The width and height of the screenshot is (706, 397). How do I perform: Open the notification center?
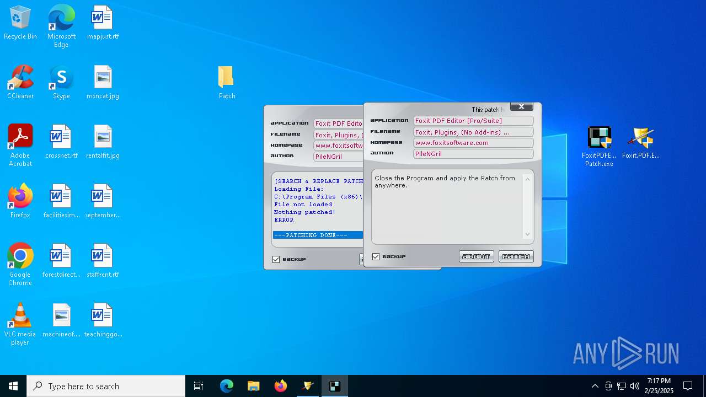pyautogui.click(x=688, y=386)
